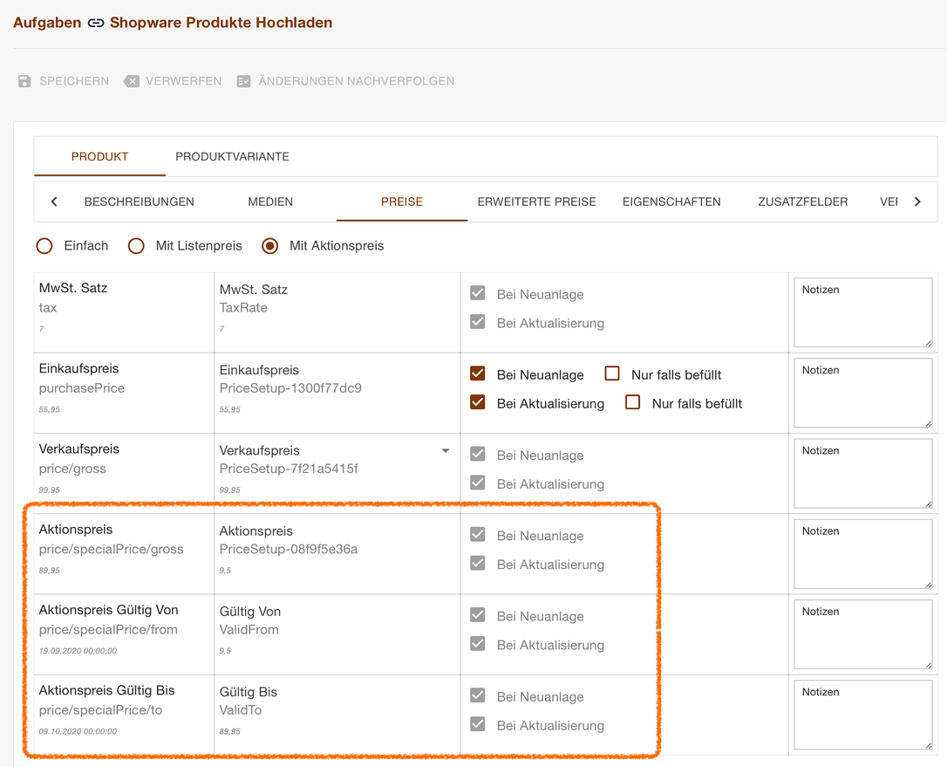Image resolution: width=947 pixels, height=767 pixels.
Task: Click the left chevron to move tabs back
Action: 54,202
